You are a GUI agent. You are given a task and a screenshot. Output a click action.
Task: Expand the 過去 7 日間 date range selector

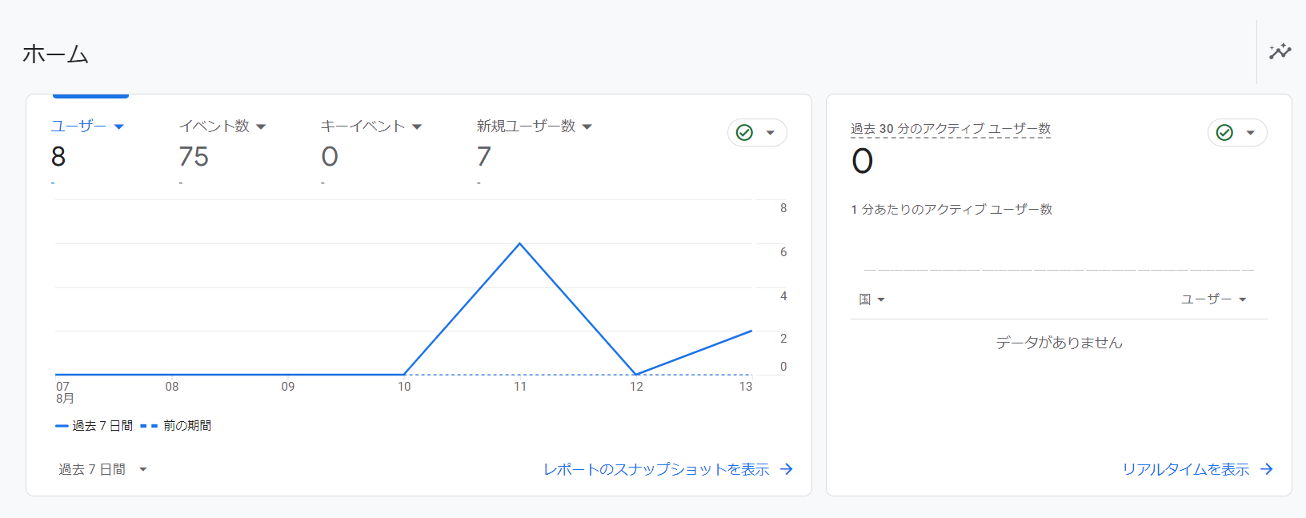click(x=102, y=470)
